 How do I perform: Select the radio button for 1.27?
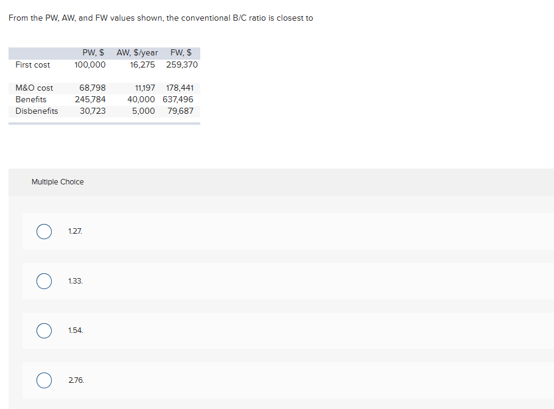(43, 231)
